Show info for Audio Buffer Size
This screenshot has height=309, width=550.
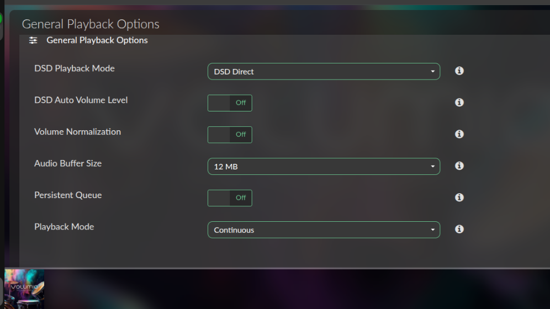click(x=459, y=166)
